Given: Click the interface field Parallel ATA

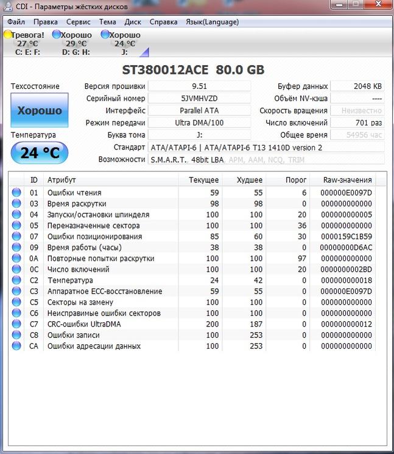Looking at the screenshot, I should click(199, 110).
